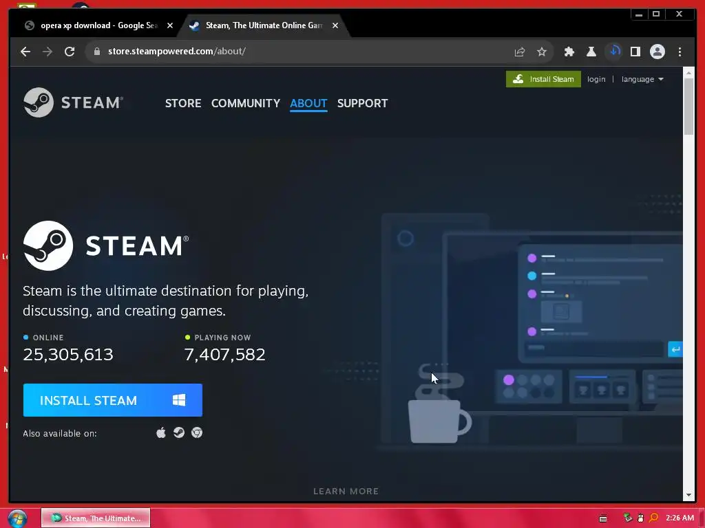Viewport: 705px width, 528px height.
Task: Click the ONLINE count 25,305,613
Action: click(68, 355)
